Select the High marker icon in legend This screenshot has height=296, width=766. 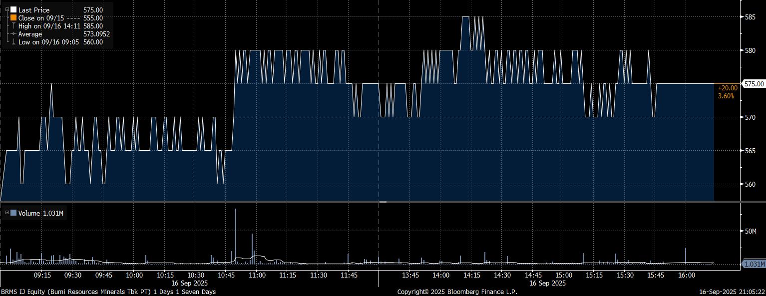(x=13, y=26)
